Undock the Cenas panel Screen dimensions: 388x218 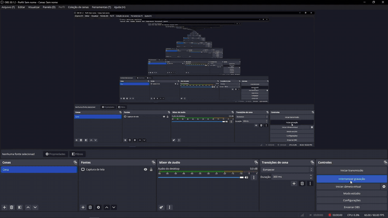[75, 163]
